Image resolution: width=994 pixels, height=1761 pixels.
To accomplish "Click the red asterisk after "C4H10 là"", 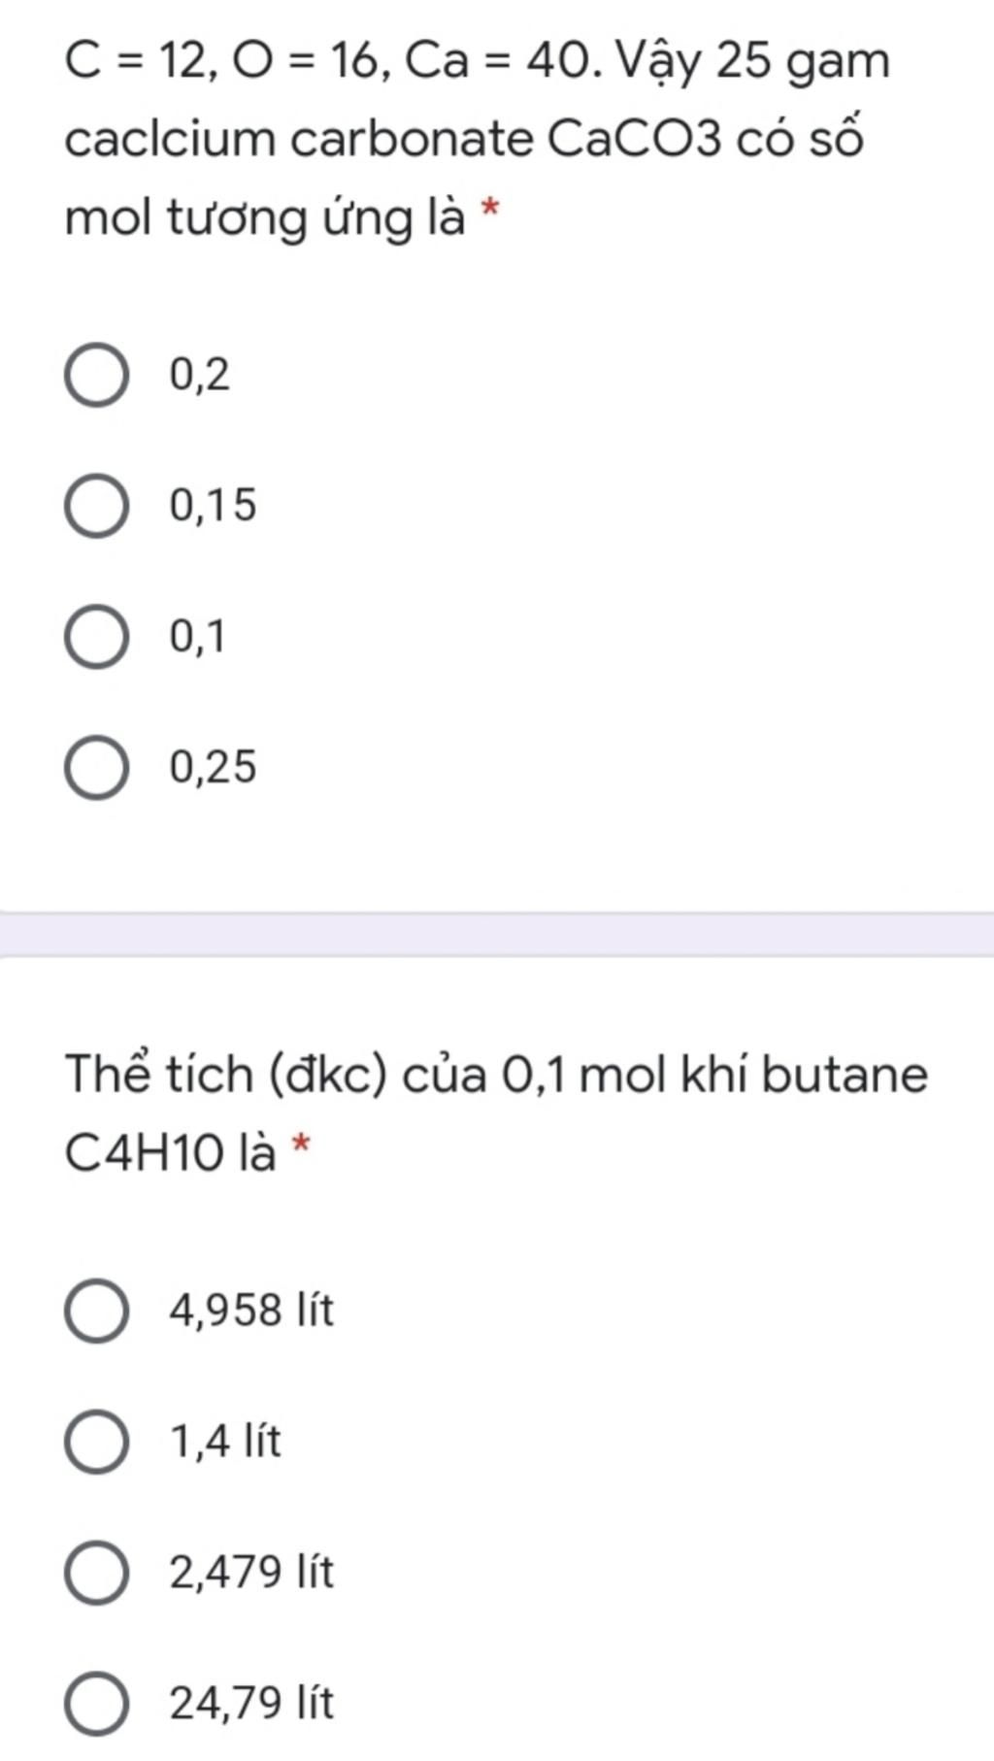I will click(302, 1144).
